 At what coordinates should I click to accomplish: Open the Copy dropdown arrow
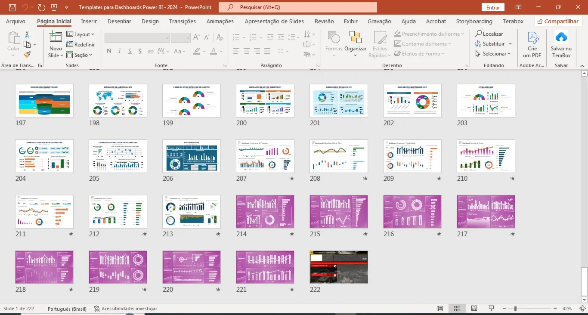pyautogui.click(x=35, y=44)
